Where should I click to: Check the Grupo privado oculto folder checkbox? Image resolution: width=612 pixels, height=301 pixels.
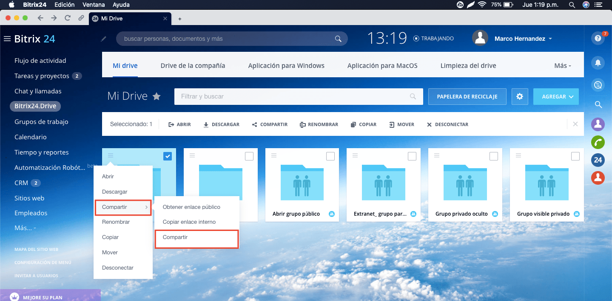click(494, 156)
